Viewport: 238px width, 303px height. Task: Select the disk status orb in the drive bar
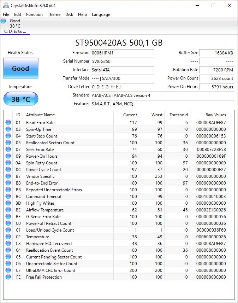pos(4,21)
